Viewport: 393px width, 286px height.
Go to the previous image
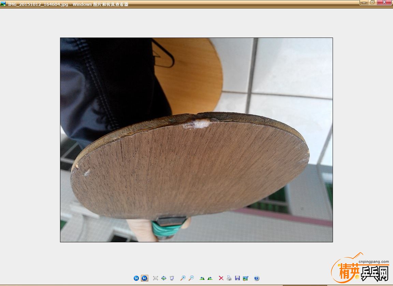click(136, 278)
